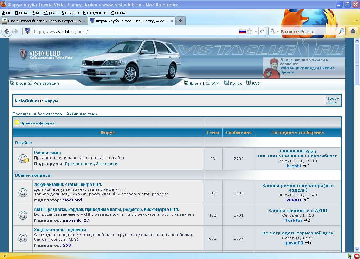
Task: Expand the URL history dropdown arrow
Action: pyautogui.click(x=256, y=31)
